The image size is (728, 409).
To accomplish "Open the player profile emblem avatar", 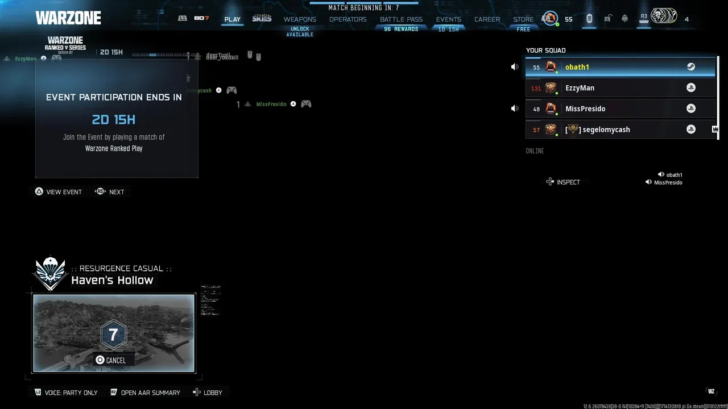I will (x=550, y=19).
